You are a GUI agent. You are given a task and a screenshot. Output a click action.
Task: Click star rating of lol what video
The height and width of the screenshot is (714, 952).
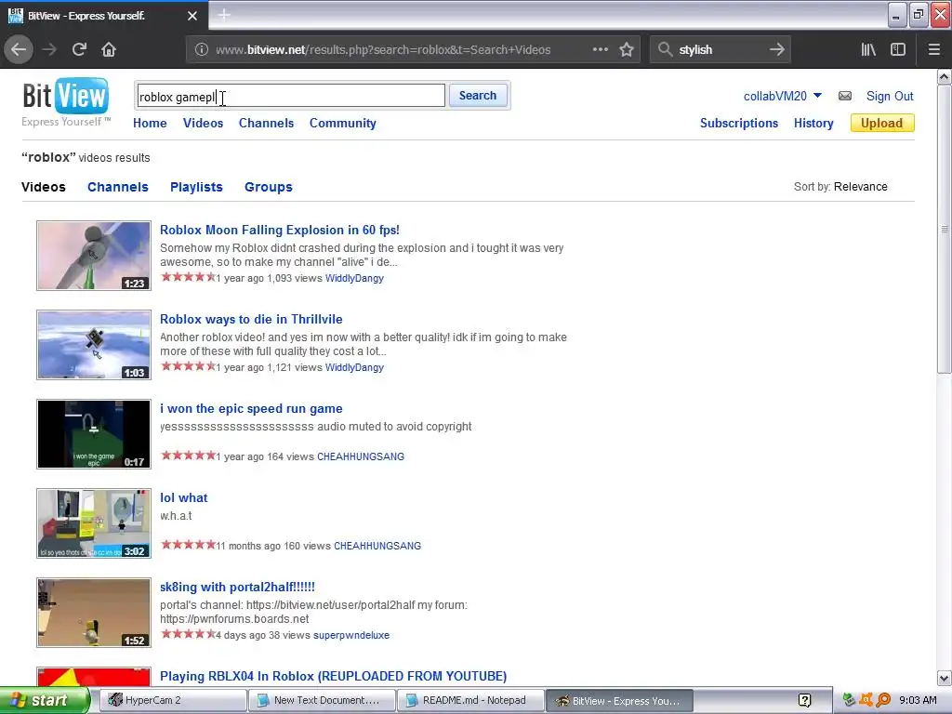[x=188, y=545]
